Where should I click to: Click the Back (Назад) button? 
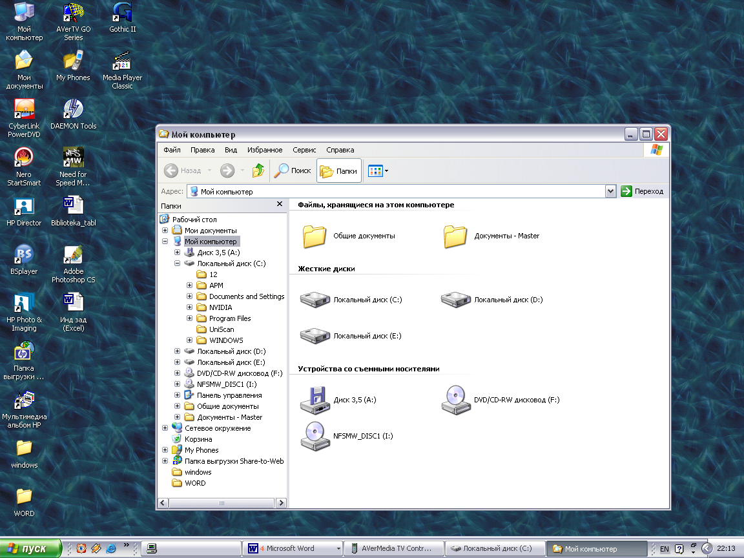(x=183, y=170)
